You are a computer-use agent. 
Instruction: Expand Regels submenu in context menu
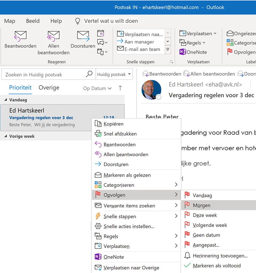tap(136, 236)
